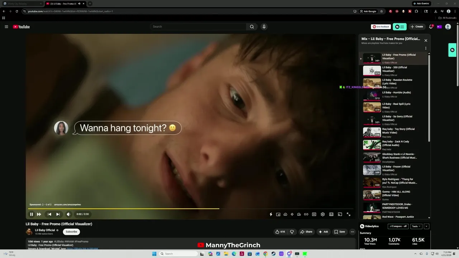Click the Share button

click(306, 232)
